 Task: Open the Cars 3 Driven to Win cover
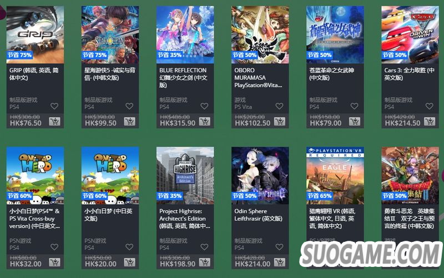click(x=410, y=34)
